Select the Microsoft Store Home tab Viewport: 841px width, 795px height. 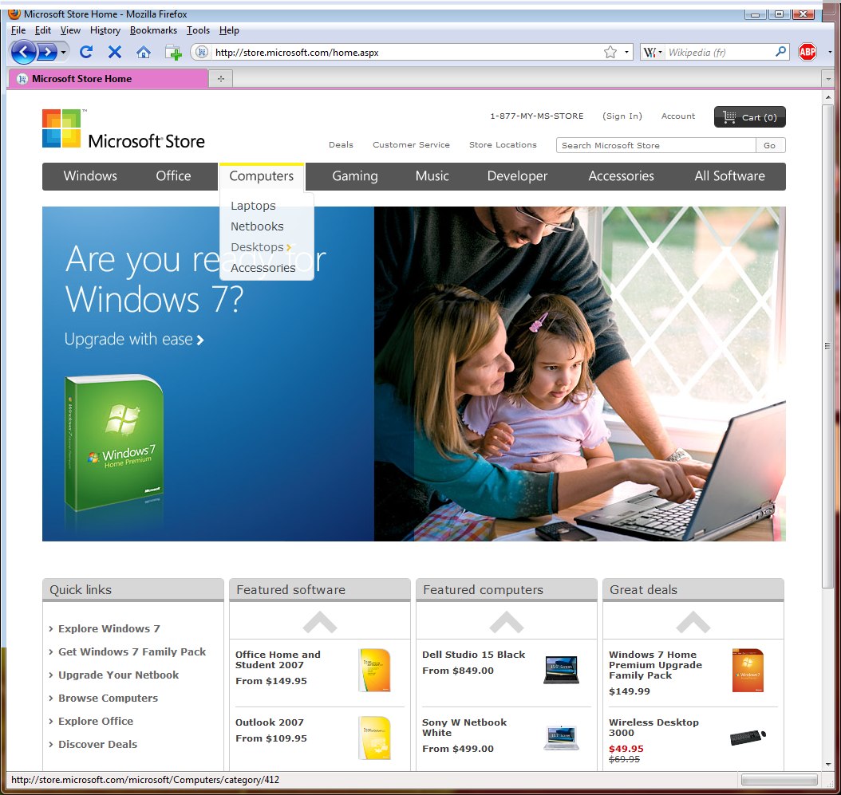click(109, 79)
